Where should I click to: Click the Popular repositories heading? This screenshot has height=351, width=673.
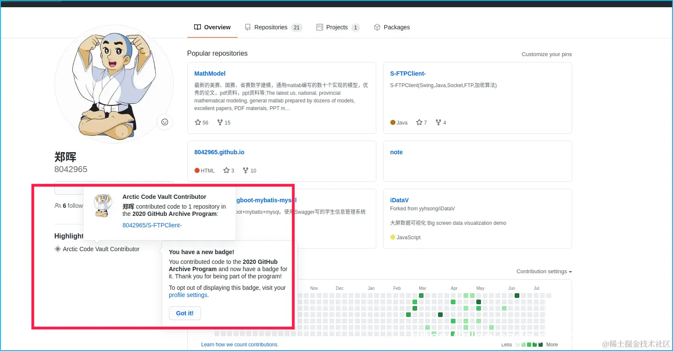point(217,53)
